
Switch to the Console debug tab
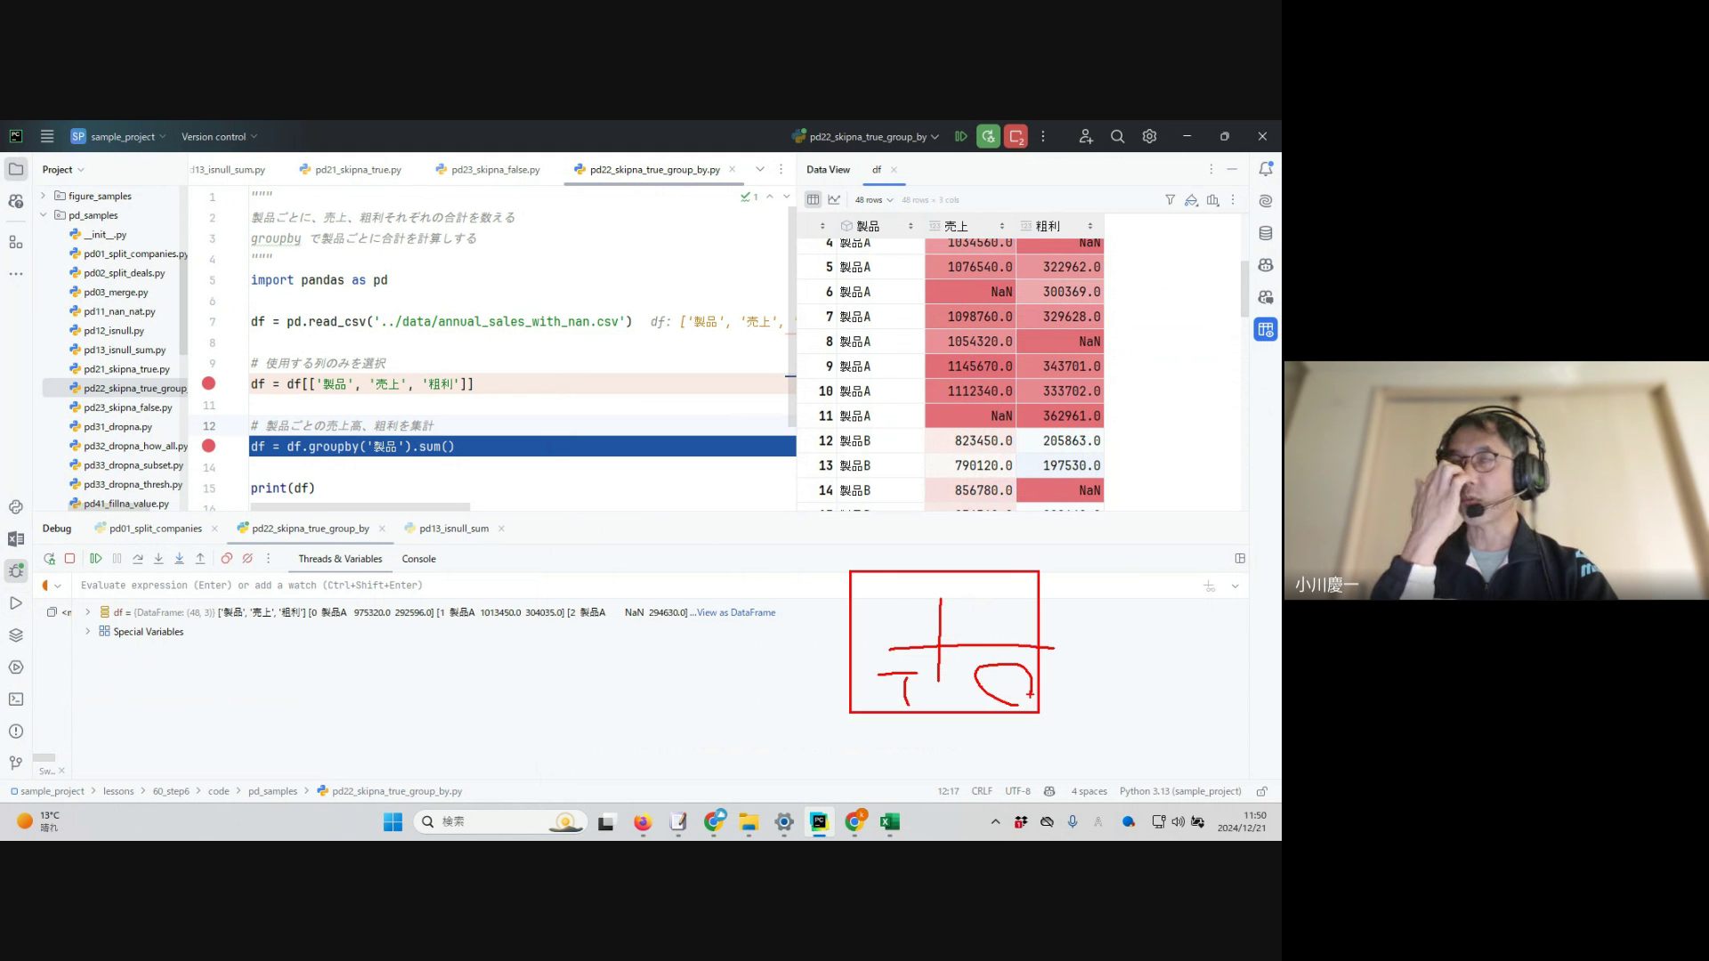point(418,559)
